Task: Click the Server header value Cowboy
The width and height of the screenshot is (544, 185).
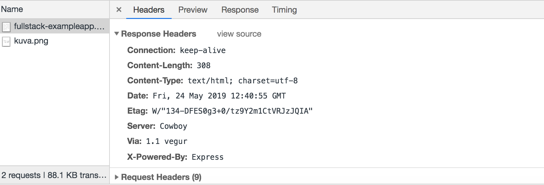Action: (x=173, y=126)
